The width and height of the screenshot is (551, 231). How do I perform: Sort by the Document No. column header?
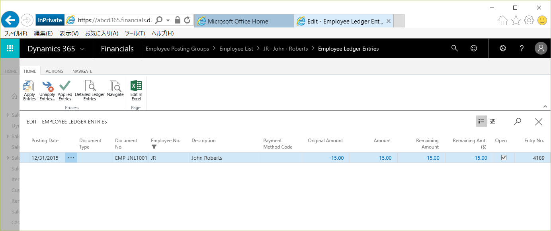(126, 144)
